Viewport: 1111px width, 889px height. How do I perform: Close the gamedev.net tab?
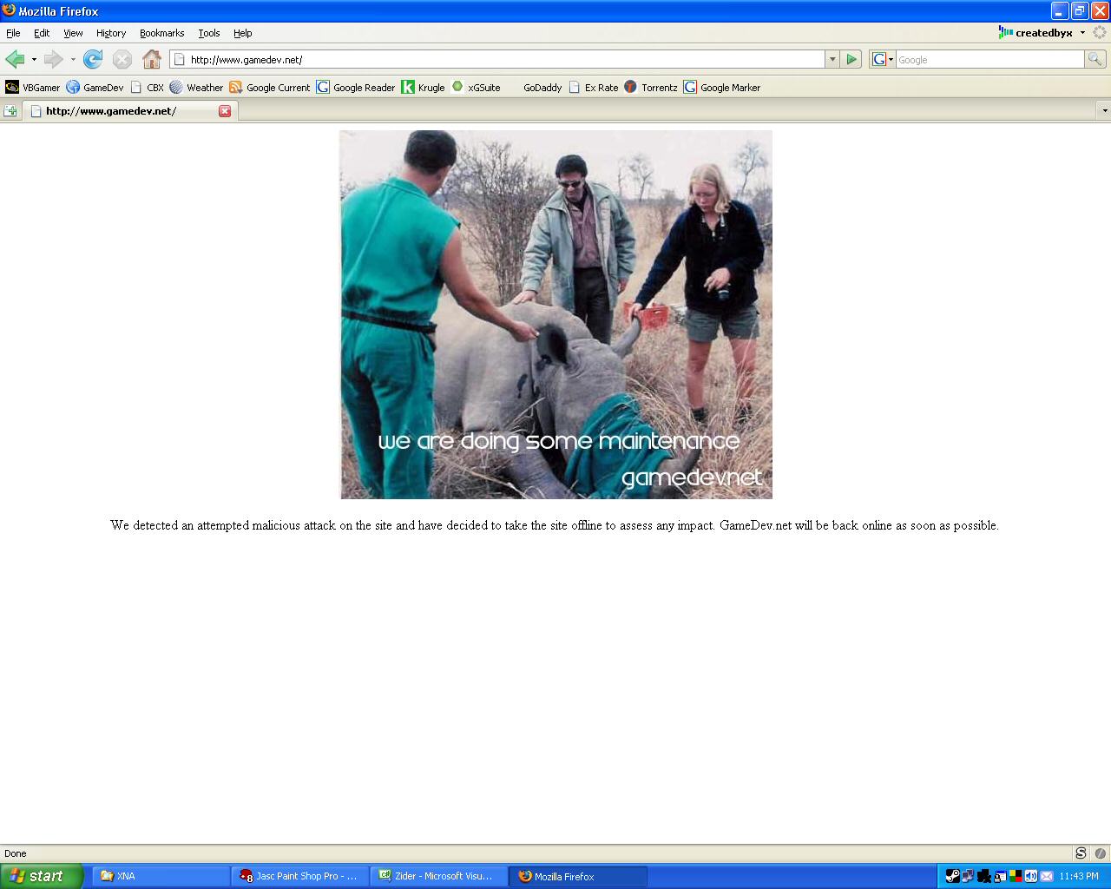[225, 111]
